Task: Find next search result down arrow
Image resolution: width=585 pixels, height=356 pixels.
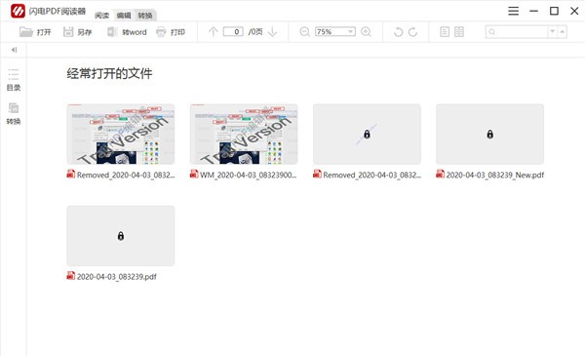Action: click(552, 32)
